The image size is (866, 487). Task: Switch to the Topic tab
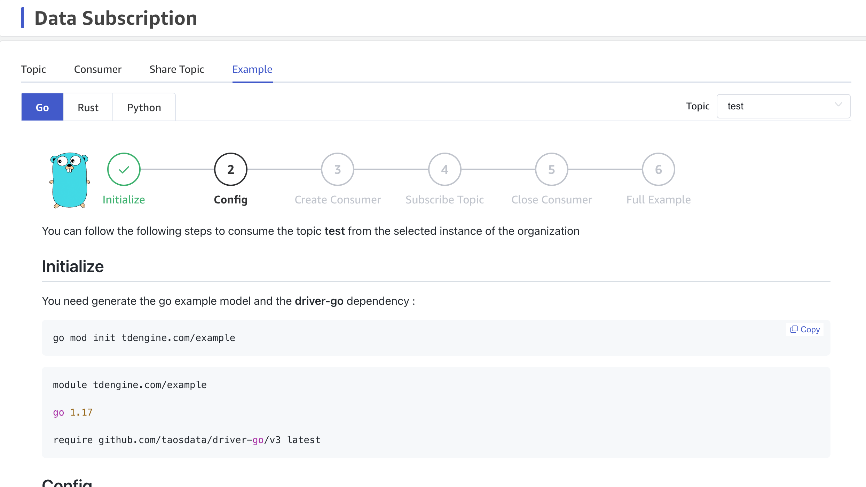(33, 69)
